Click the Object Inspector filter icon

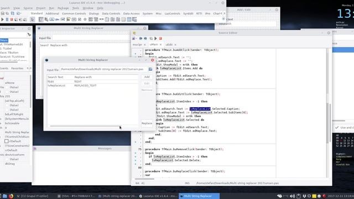pyautogui.click(x=29, y=34)
